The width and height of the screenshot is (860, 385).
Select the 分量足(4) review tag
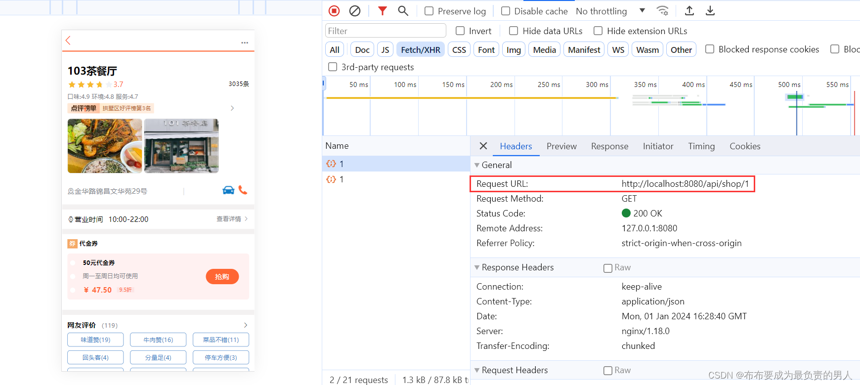(158, 357)
